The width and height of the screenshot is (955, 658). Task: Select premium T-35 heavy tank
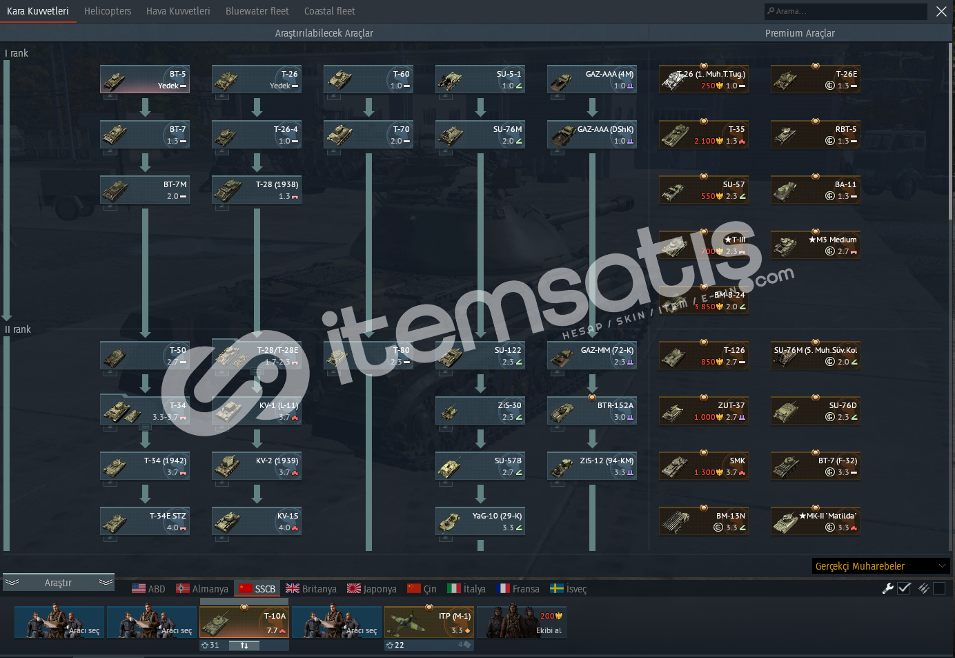tap(703, 135)
